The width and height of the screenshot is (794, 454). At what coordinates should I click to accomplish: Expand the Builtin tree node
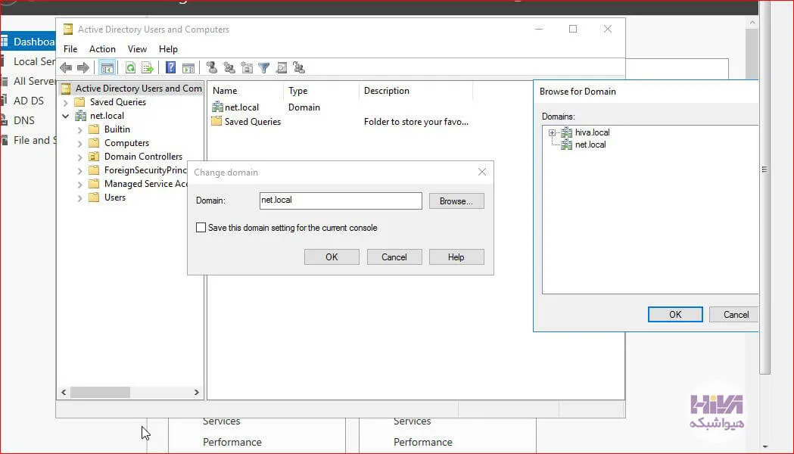tap(79, 129)
